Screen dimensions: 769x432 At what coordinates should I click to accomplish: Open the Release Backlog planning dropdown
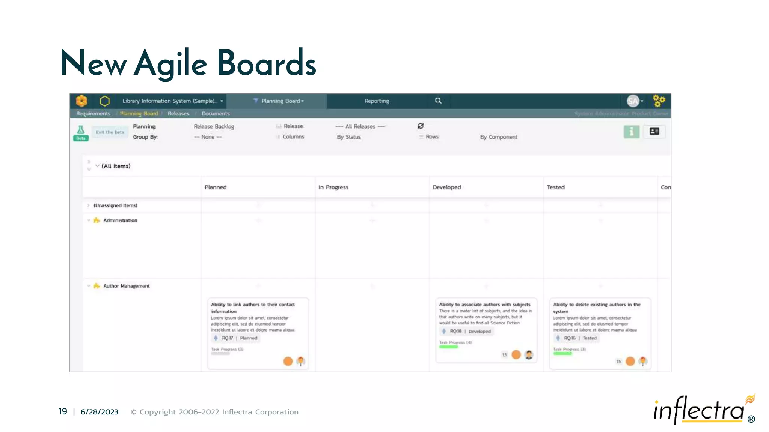pos(214,127)
